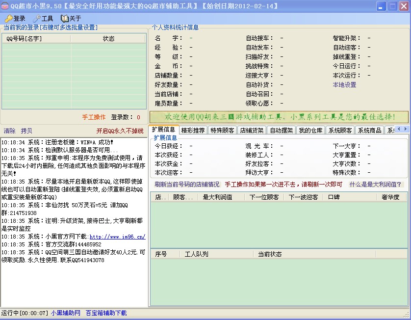Click 拷贝 to copy the log

tap(26, 131)
